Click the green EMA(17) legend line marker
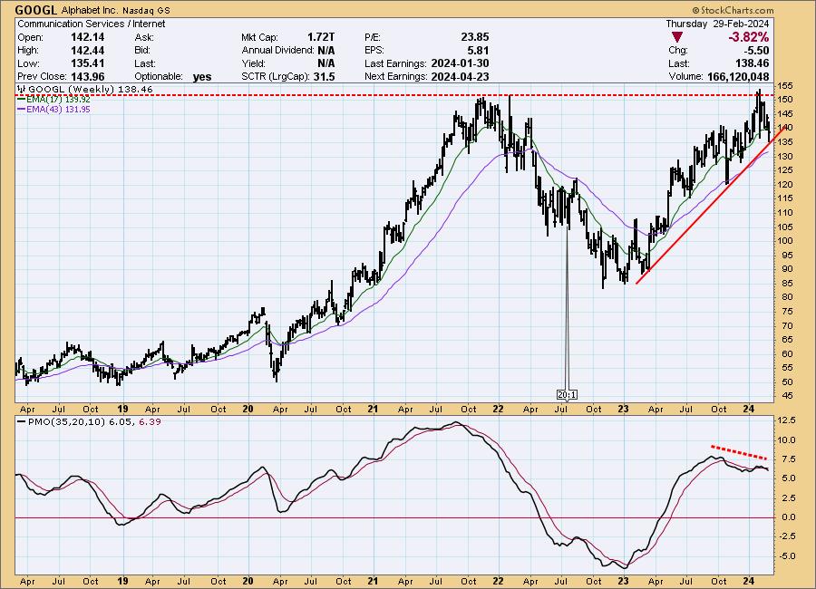Screen dimensions: 816x589 tap(22, 99)
